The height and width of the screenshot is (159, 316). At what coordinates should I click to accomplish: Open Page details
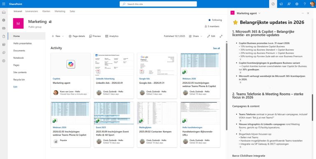77,36
